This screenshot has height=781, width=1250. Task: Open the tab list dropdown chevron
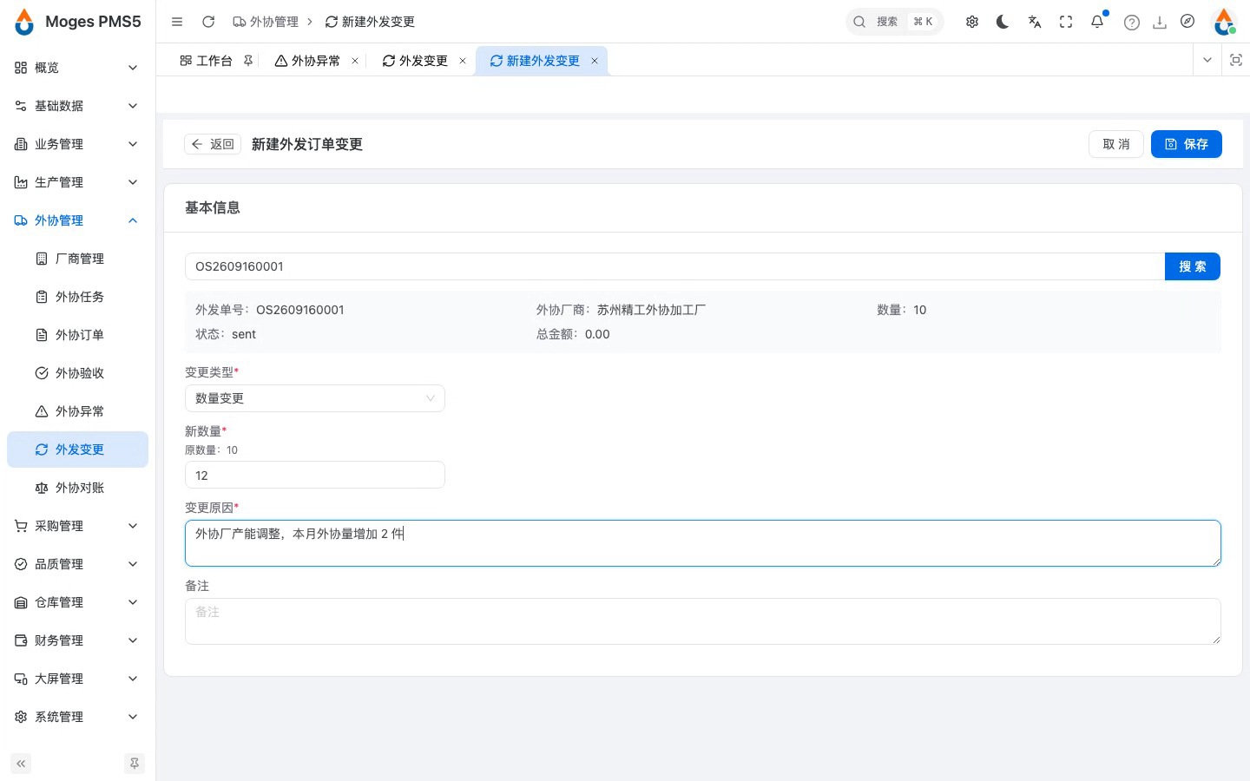pyautogui.click(x=1207, y=60)
